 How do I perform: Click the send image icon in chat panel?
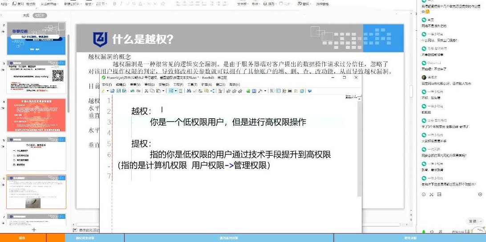point(439,194)
